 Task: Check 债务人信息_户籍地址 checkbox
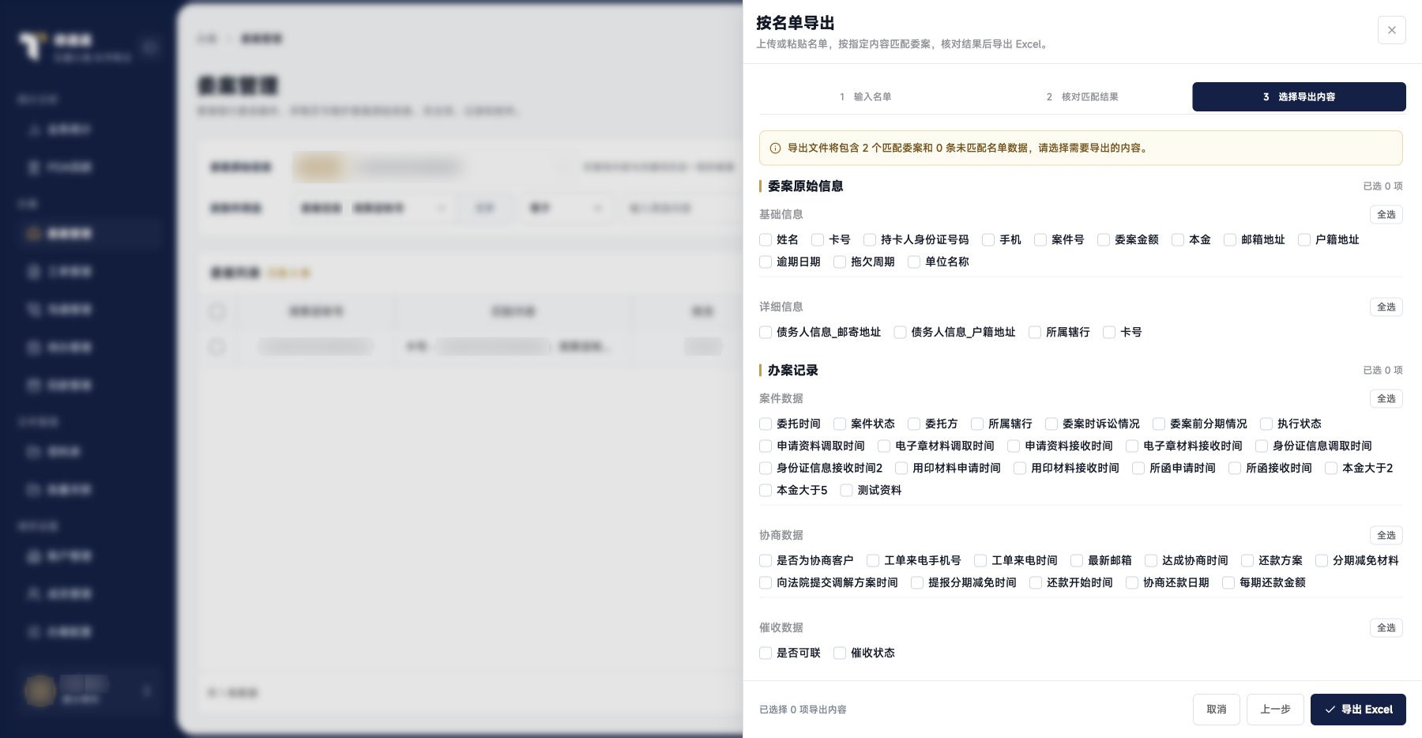[x=900, y=332]
